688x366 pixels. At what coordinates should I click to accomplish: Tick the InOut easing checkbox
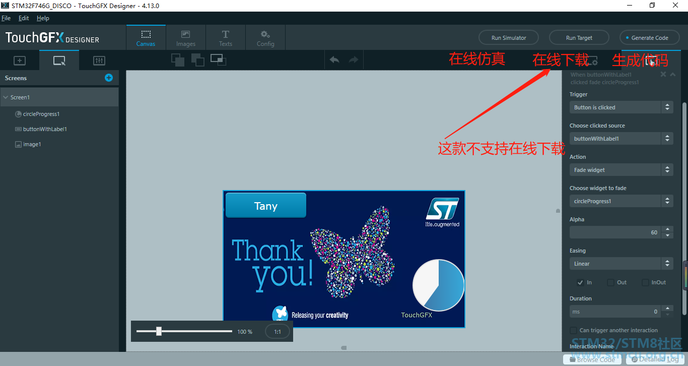(645, 282)
